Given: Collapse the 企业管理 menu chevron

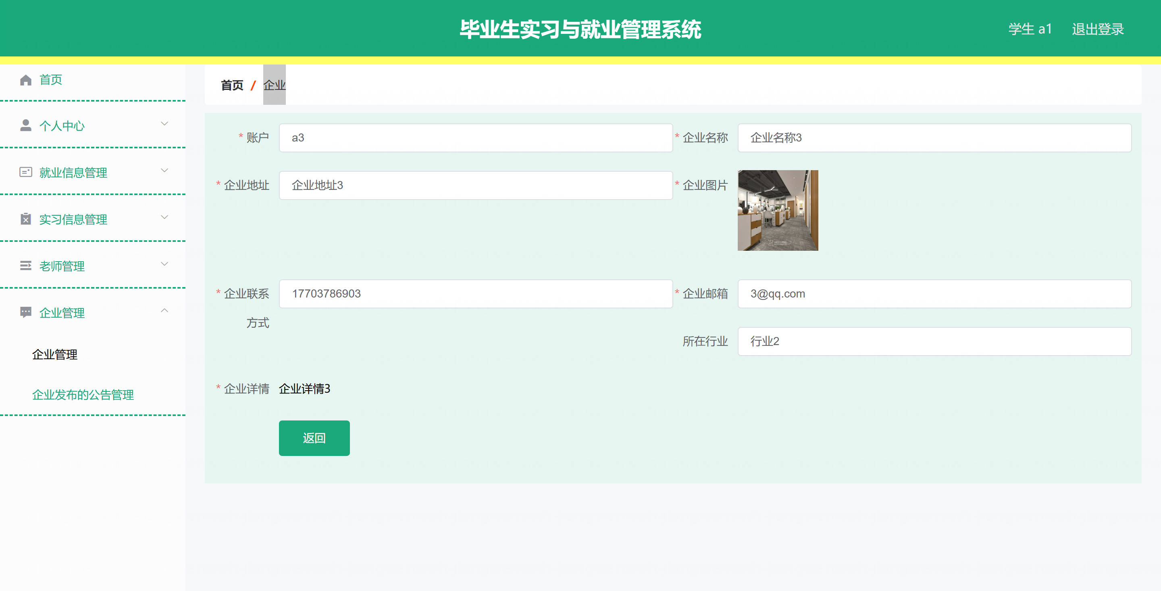Looking at the screenshot, I should [164, 310].
